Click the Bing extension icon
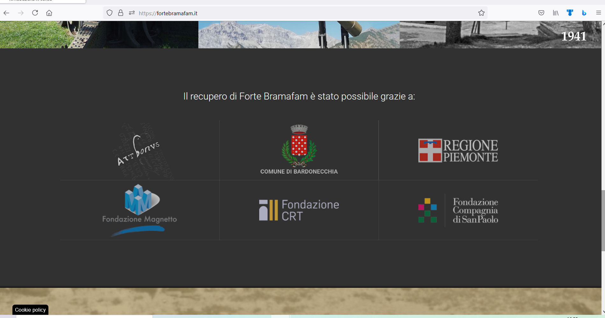Image resolution: width=605 pixels, height=318 pixels. 584,13
